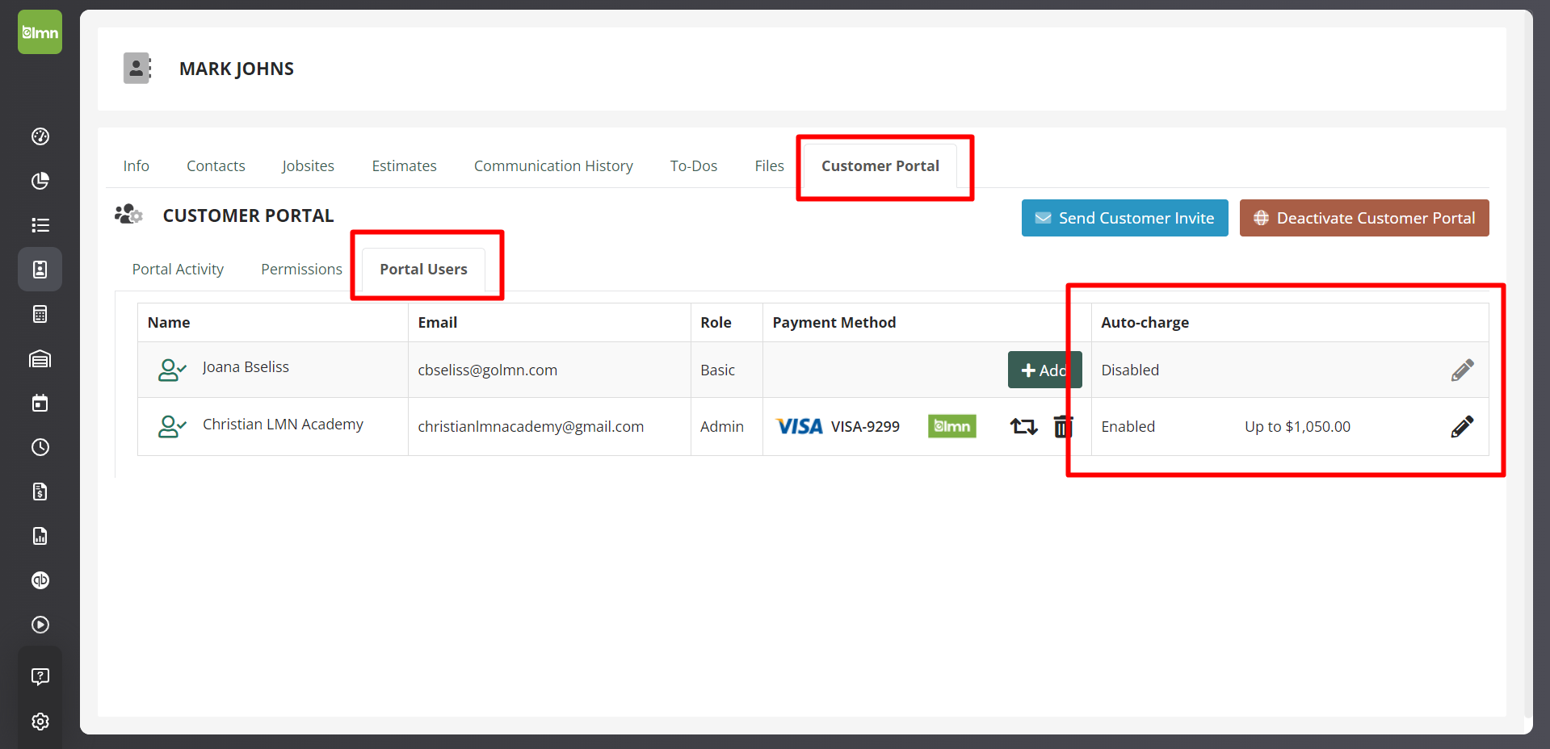The height and width of the screenshot is (749, 1550).
Task: Switch to the Communication History tab
Action: (553, 165)
